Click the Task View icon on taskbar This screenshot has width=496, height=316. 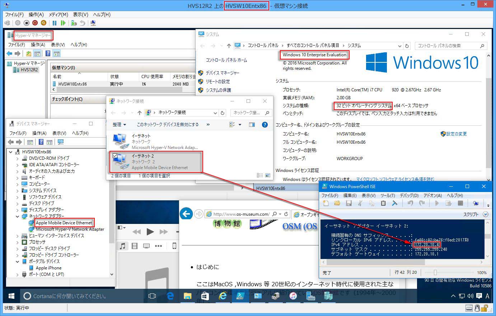(152, 296)
